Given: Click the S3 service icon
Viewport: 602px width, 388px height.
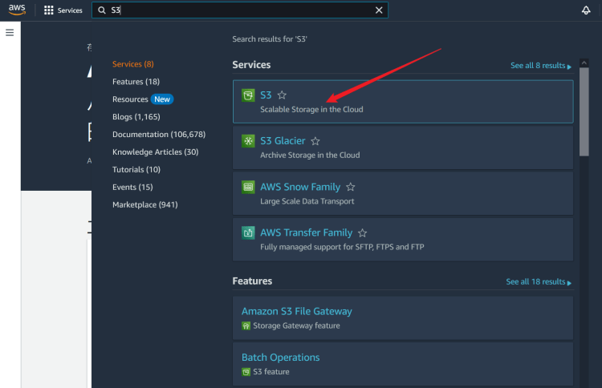Looking at the screenshot, I should [x=248, y=95].
